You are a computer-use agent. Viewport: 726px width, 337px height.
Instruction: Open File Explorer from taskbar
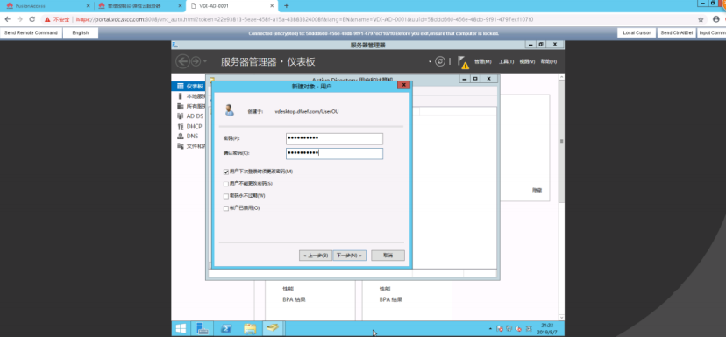[250, 328]
